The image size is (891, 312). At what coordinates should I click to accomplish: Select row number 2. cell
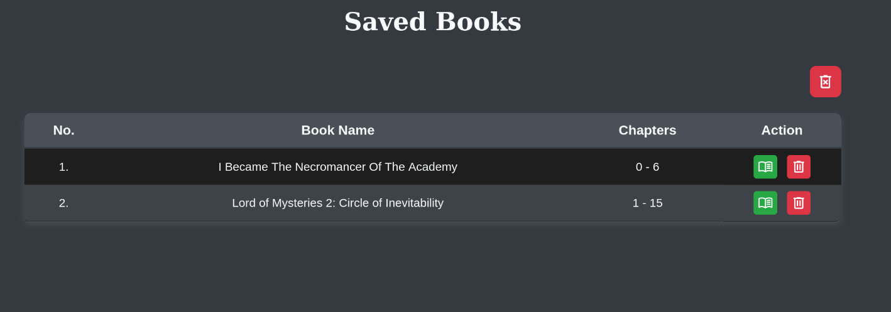pyautogui.click(x=63, y=203)
